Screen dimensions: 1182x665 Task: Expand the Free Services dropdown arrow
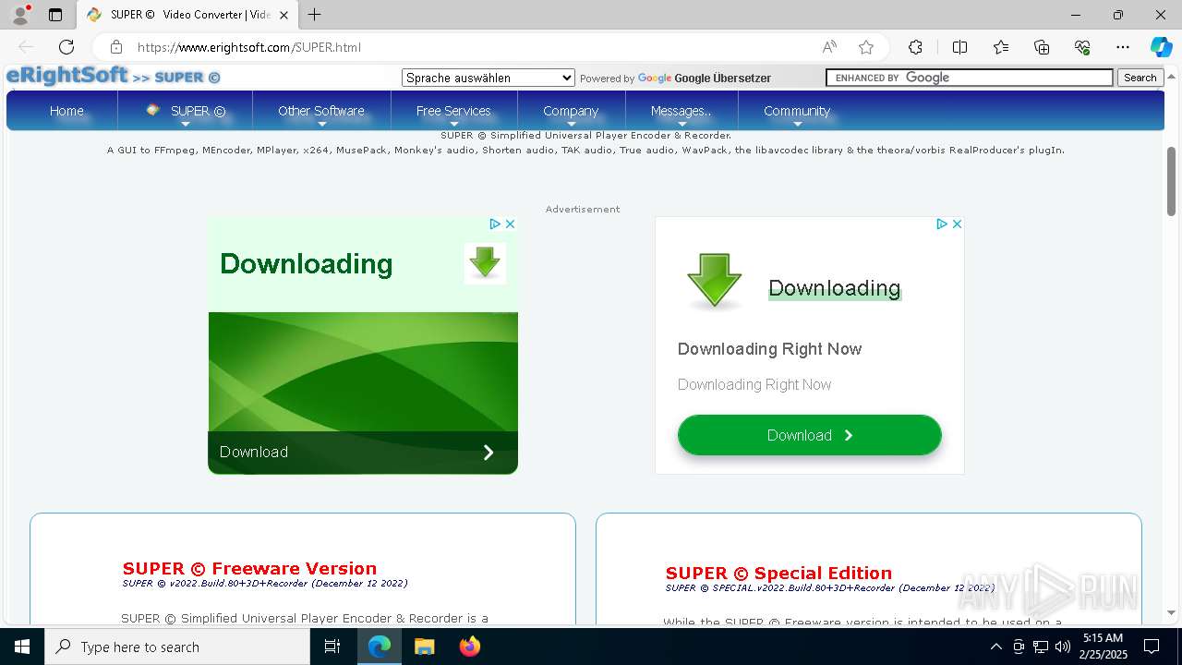click(453, 124)
